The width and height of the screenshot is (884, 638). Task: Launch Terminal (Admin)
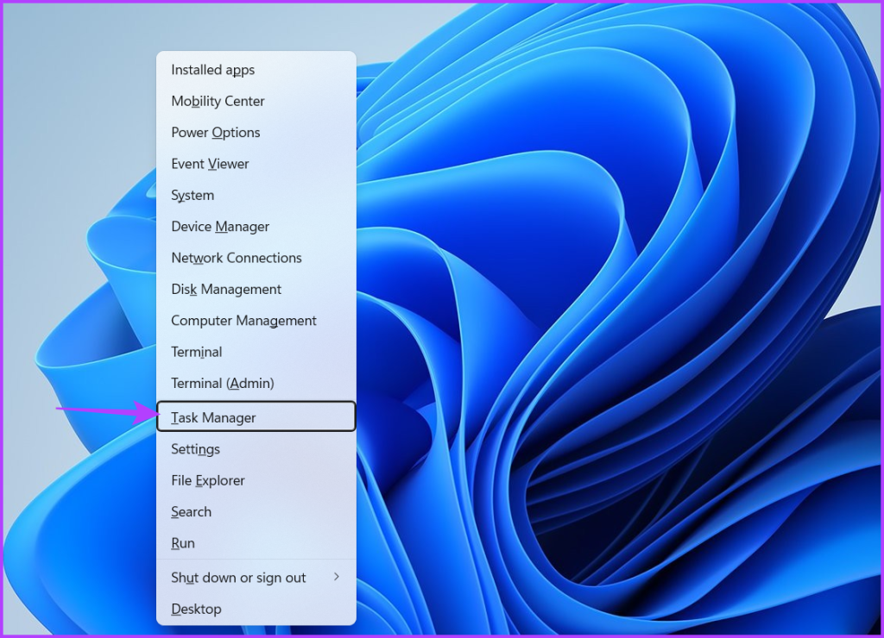coord(256,384)
